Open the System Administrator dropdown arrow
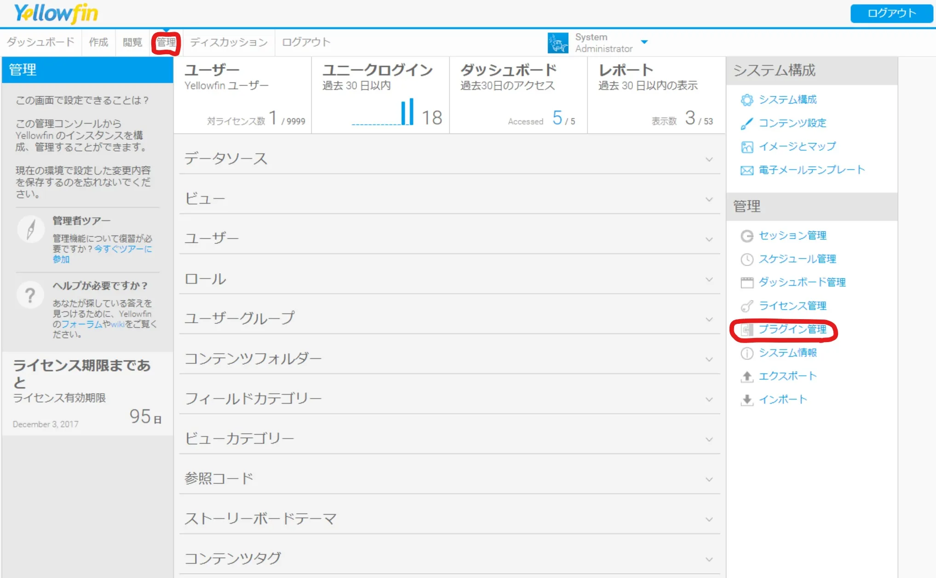The height and width of the screenshot is (578, 936). pos(645,42)
